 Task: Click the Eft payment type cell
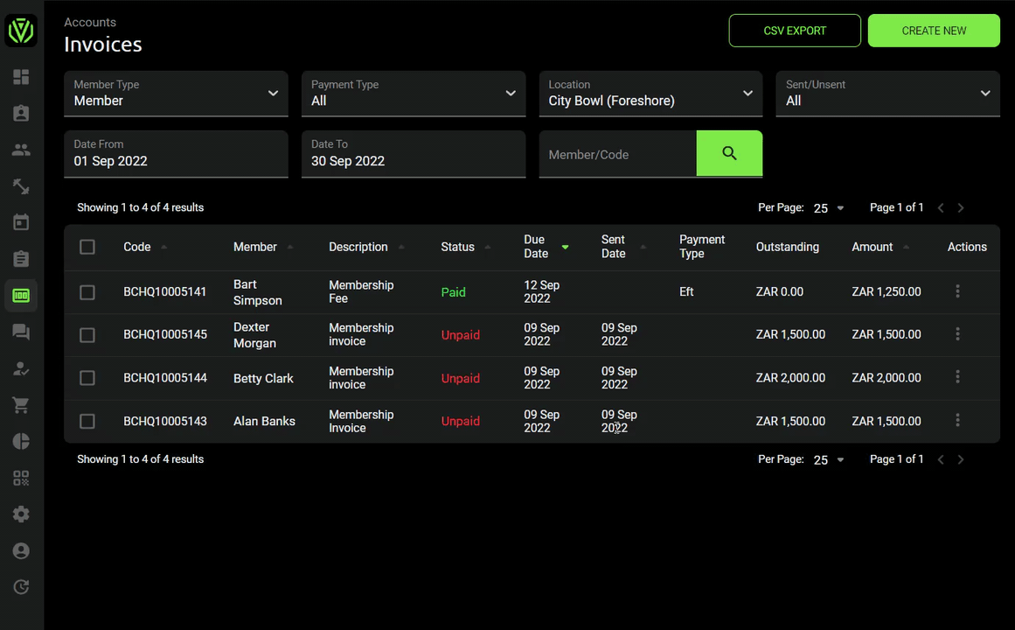[686, 291]
